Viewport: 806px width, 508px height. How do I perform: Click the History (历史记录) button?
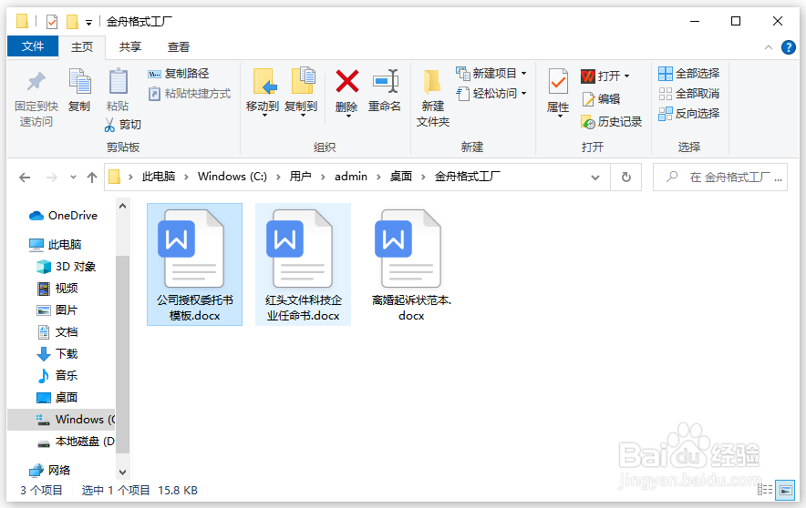click(x=611, y=122)
